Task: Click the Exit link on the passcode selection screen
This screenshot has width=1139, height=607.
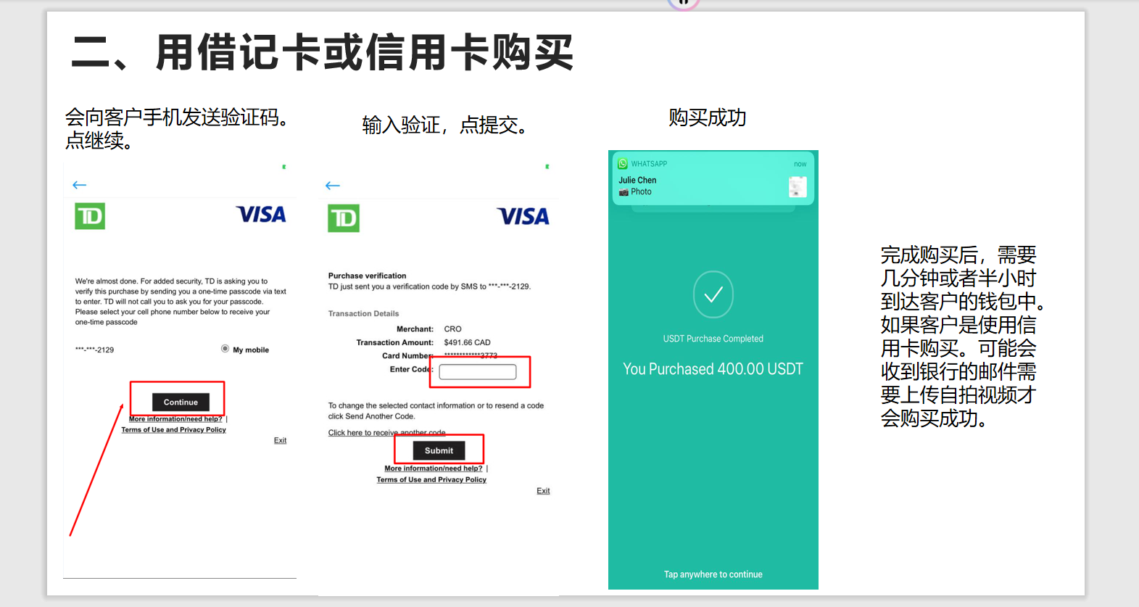Action: [x=280, y=440]
